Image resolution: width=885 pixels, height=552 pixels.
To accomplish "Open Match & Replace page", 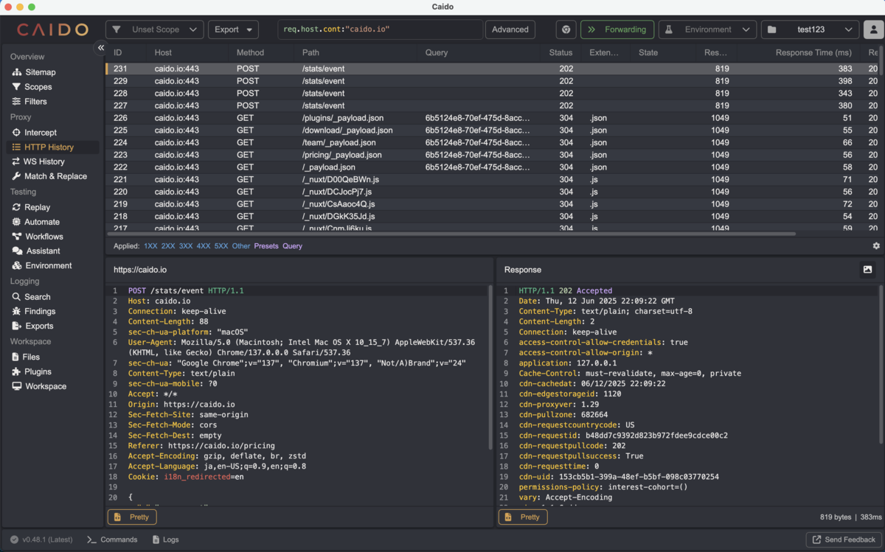I will coord(55,176).
